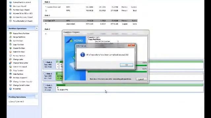Open the Extend Partition Wizard icon
The image size is (211, 118).
click(x=11, y=2)
